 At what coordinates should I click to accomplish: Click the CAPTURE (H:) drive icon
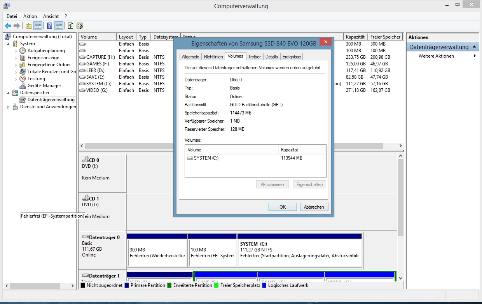point(82,57)
